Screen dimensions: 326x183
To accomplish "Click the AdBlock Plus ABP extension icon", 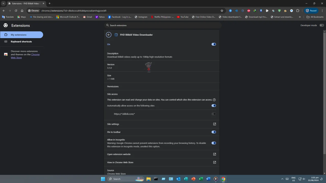I will (x=249, y=11).
